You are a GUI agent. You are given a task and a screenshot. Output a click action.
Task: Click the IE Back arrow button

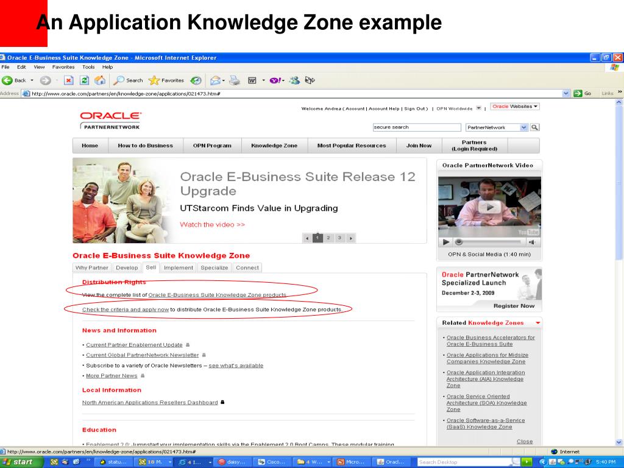pyautogui.click(x=7, y=80)
